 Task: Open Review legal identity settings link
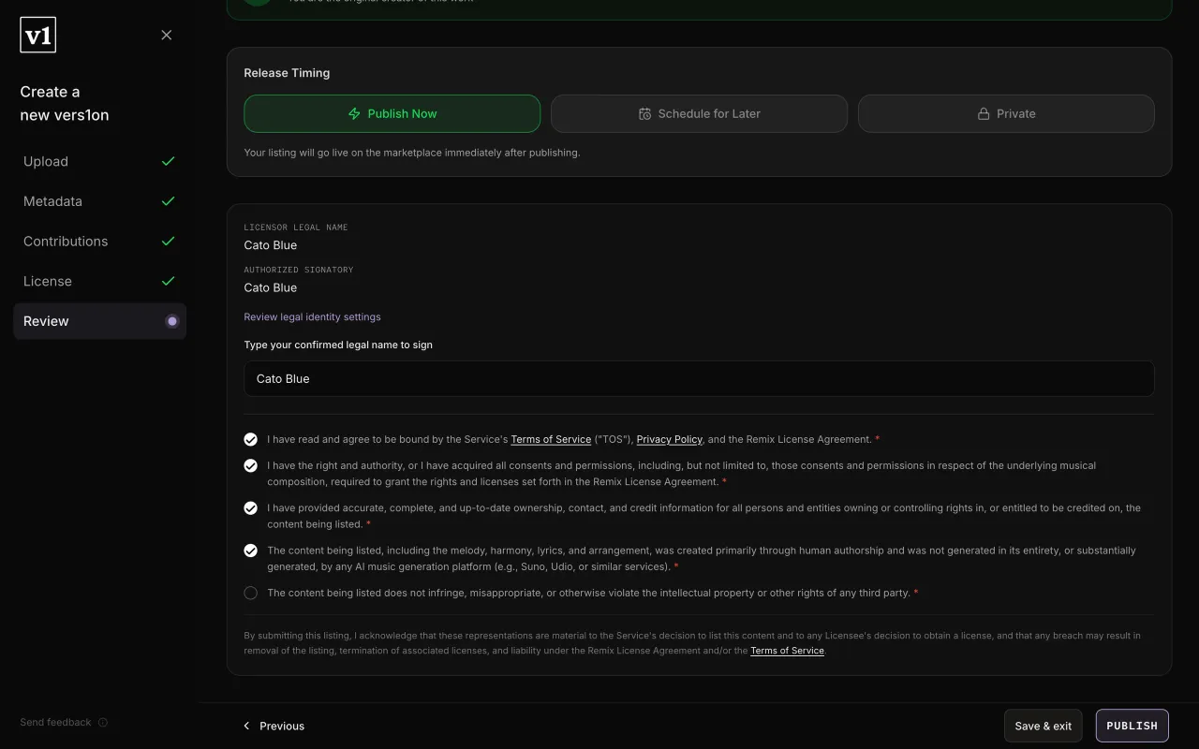pos(312,316)
